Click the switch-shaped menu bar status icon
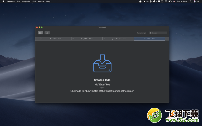The height and width of the screenshot is (126, 202). [x=144, y=1]
